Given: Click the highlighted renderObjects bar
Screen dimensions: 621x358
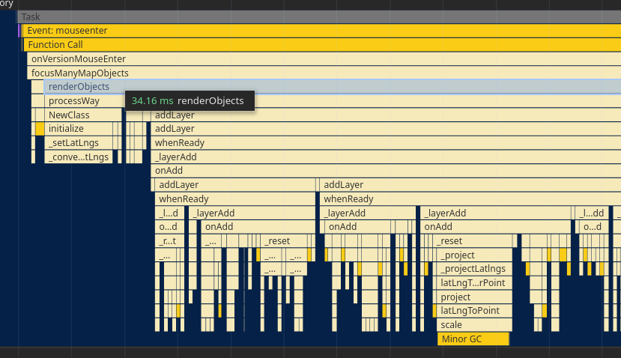Looking at the screenshot, I should (79, 87).
